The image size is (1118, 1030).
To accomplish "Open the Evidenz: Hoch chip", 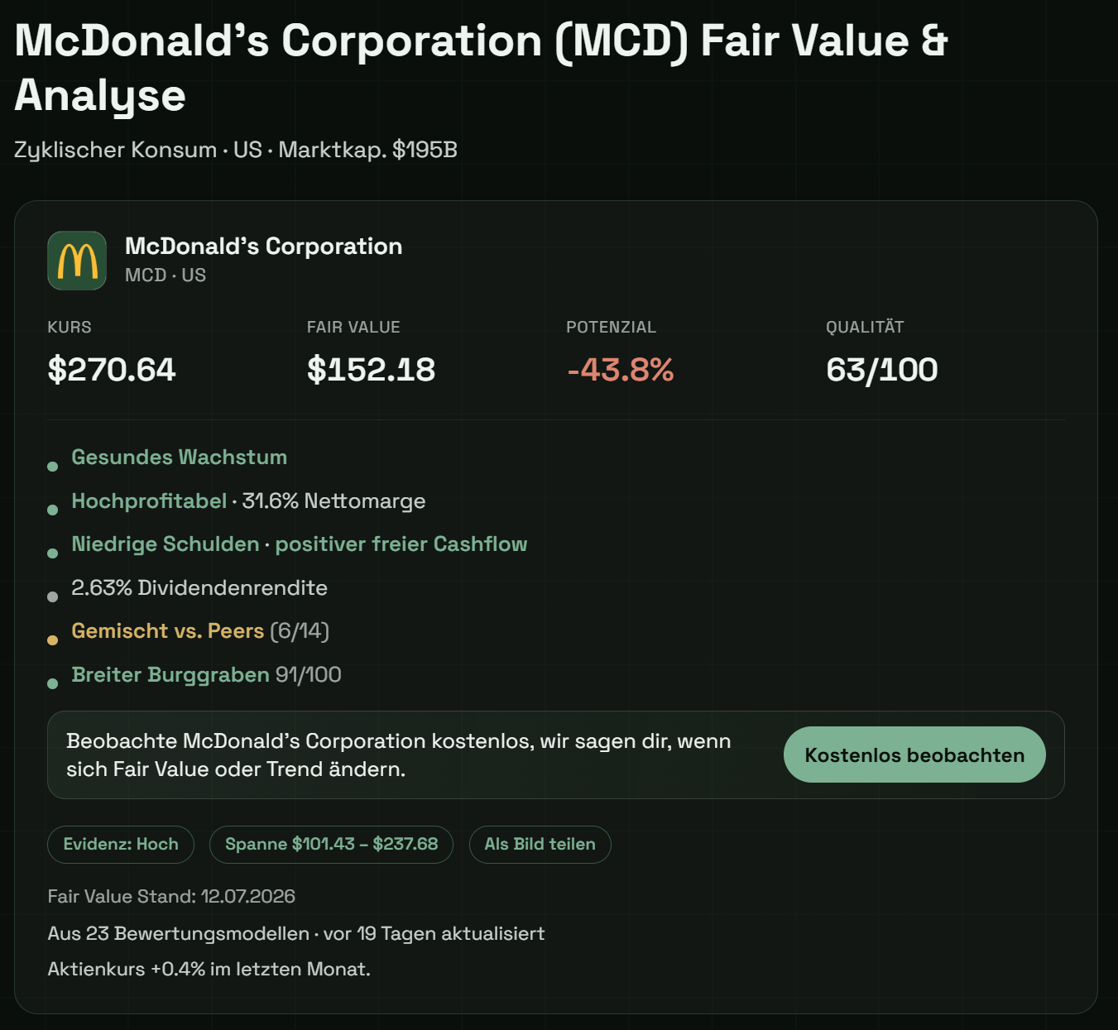I will pyautogui.click(x=121, y=844).
